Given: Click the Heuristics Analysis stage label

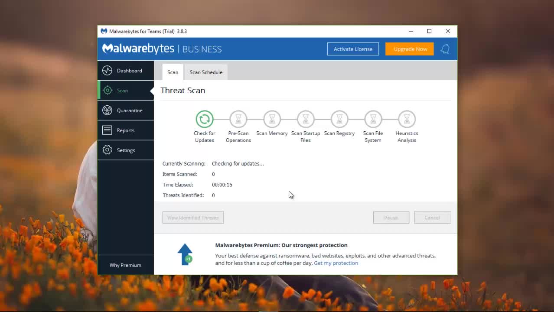Looking at the screenshot, I should pos(407,136).
